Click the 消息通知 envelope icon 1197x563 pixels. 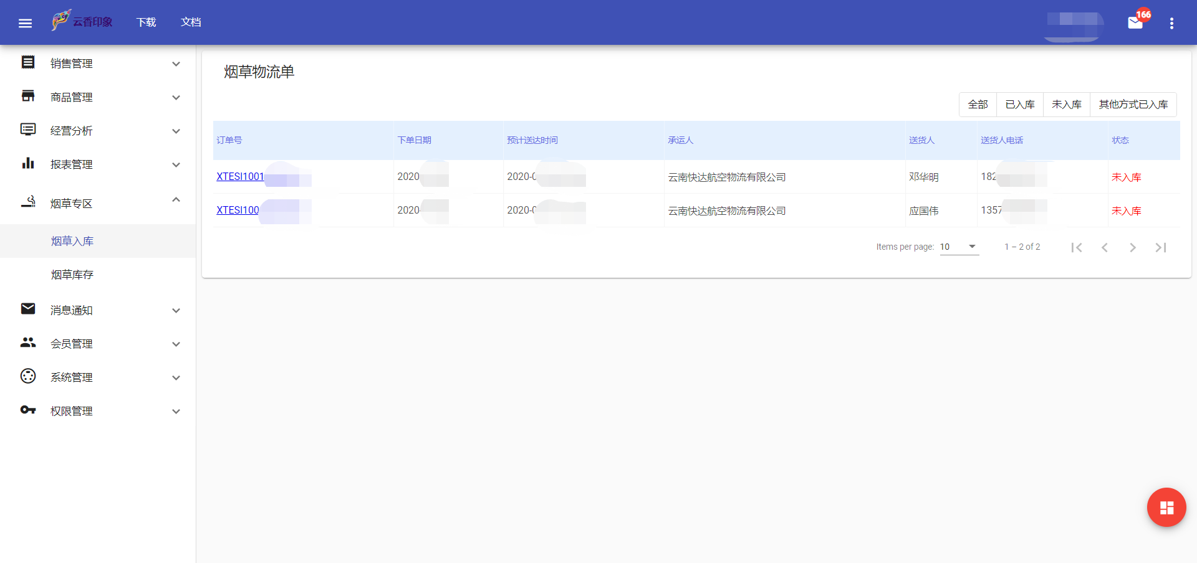tap(28, 309)
